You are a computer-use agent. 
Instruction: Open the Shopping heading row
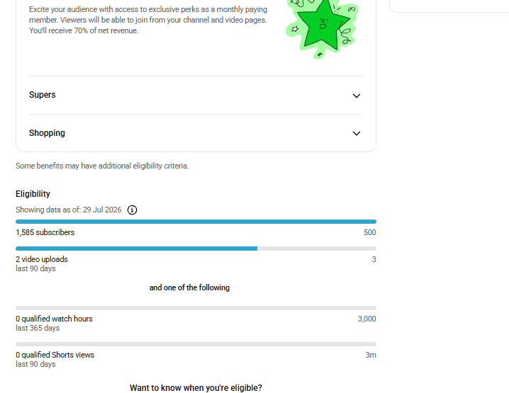coord(196,133)
